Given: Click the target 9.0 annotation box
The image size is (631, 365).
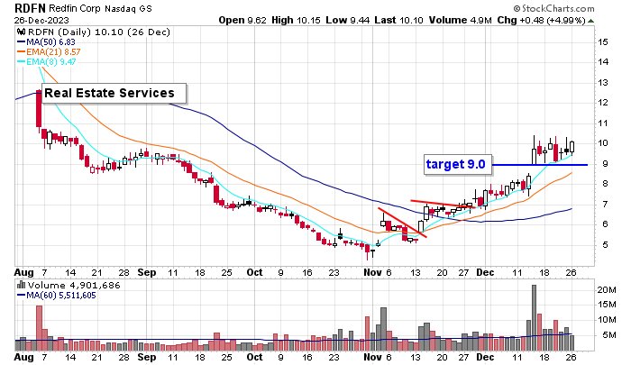Looking at the screenshot, I should click(x=458, y=165).
